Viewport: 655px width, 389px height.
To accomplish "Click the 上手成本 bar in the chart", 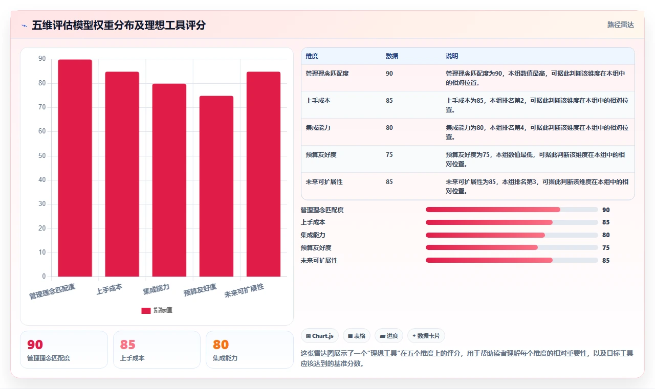I will (122, 174).
